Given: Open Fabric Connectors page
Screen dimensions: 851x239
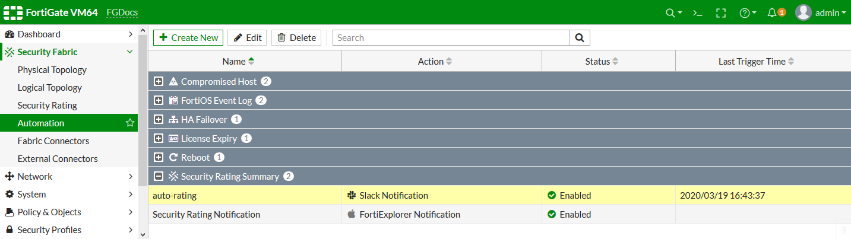Looking at the screenshot, I should pyautogui.click(x=53, y=141).
